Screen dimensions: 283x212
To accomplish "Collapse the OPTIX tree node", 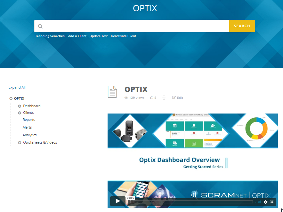I will coord(11,99).
